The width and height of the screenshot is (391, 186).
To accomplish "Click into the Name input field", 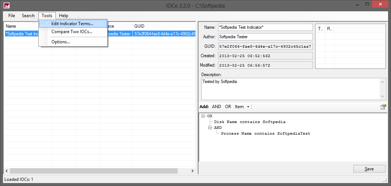I will [x=265, y=27].
